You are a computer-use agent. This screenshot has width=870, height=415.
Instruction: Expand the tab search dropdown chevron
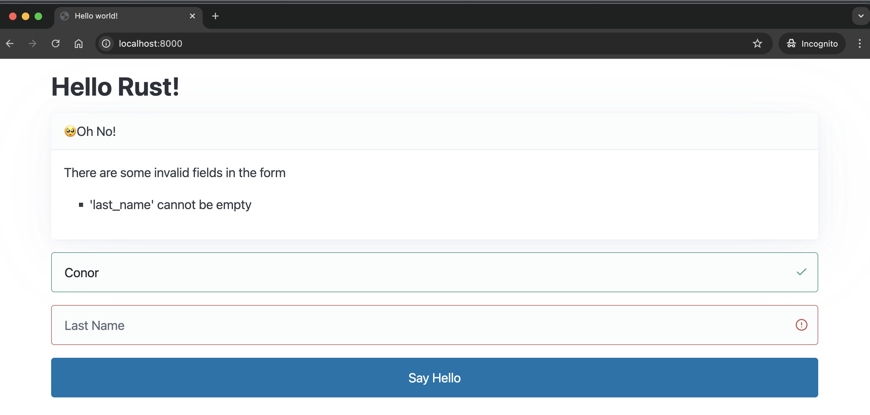[860, 16]
